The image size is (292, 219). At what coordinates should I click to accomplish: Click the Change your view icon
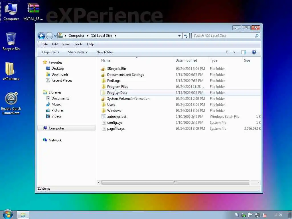click(x=228, y=52)
